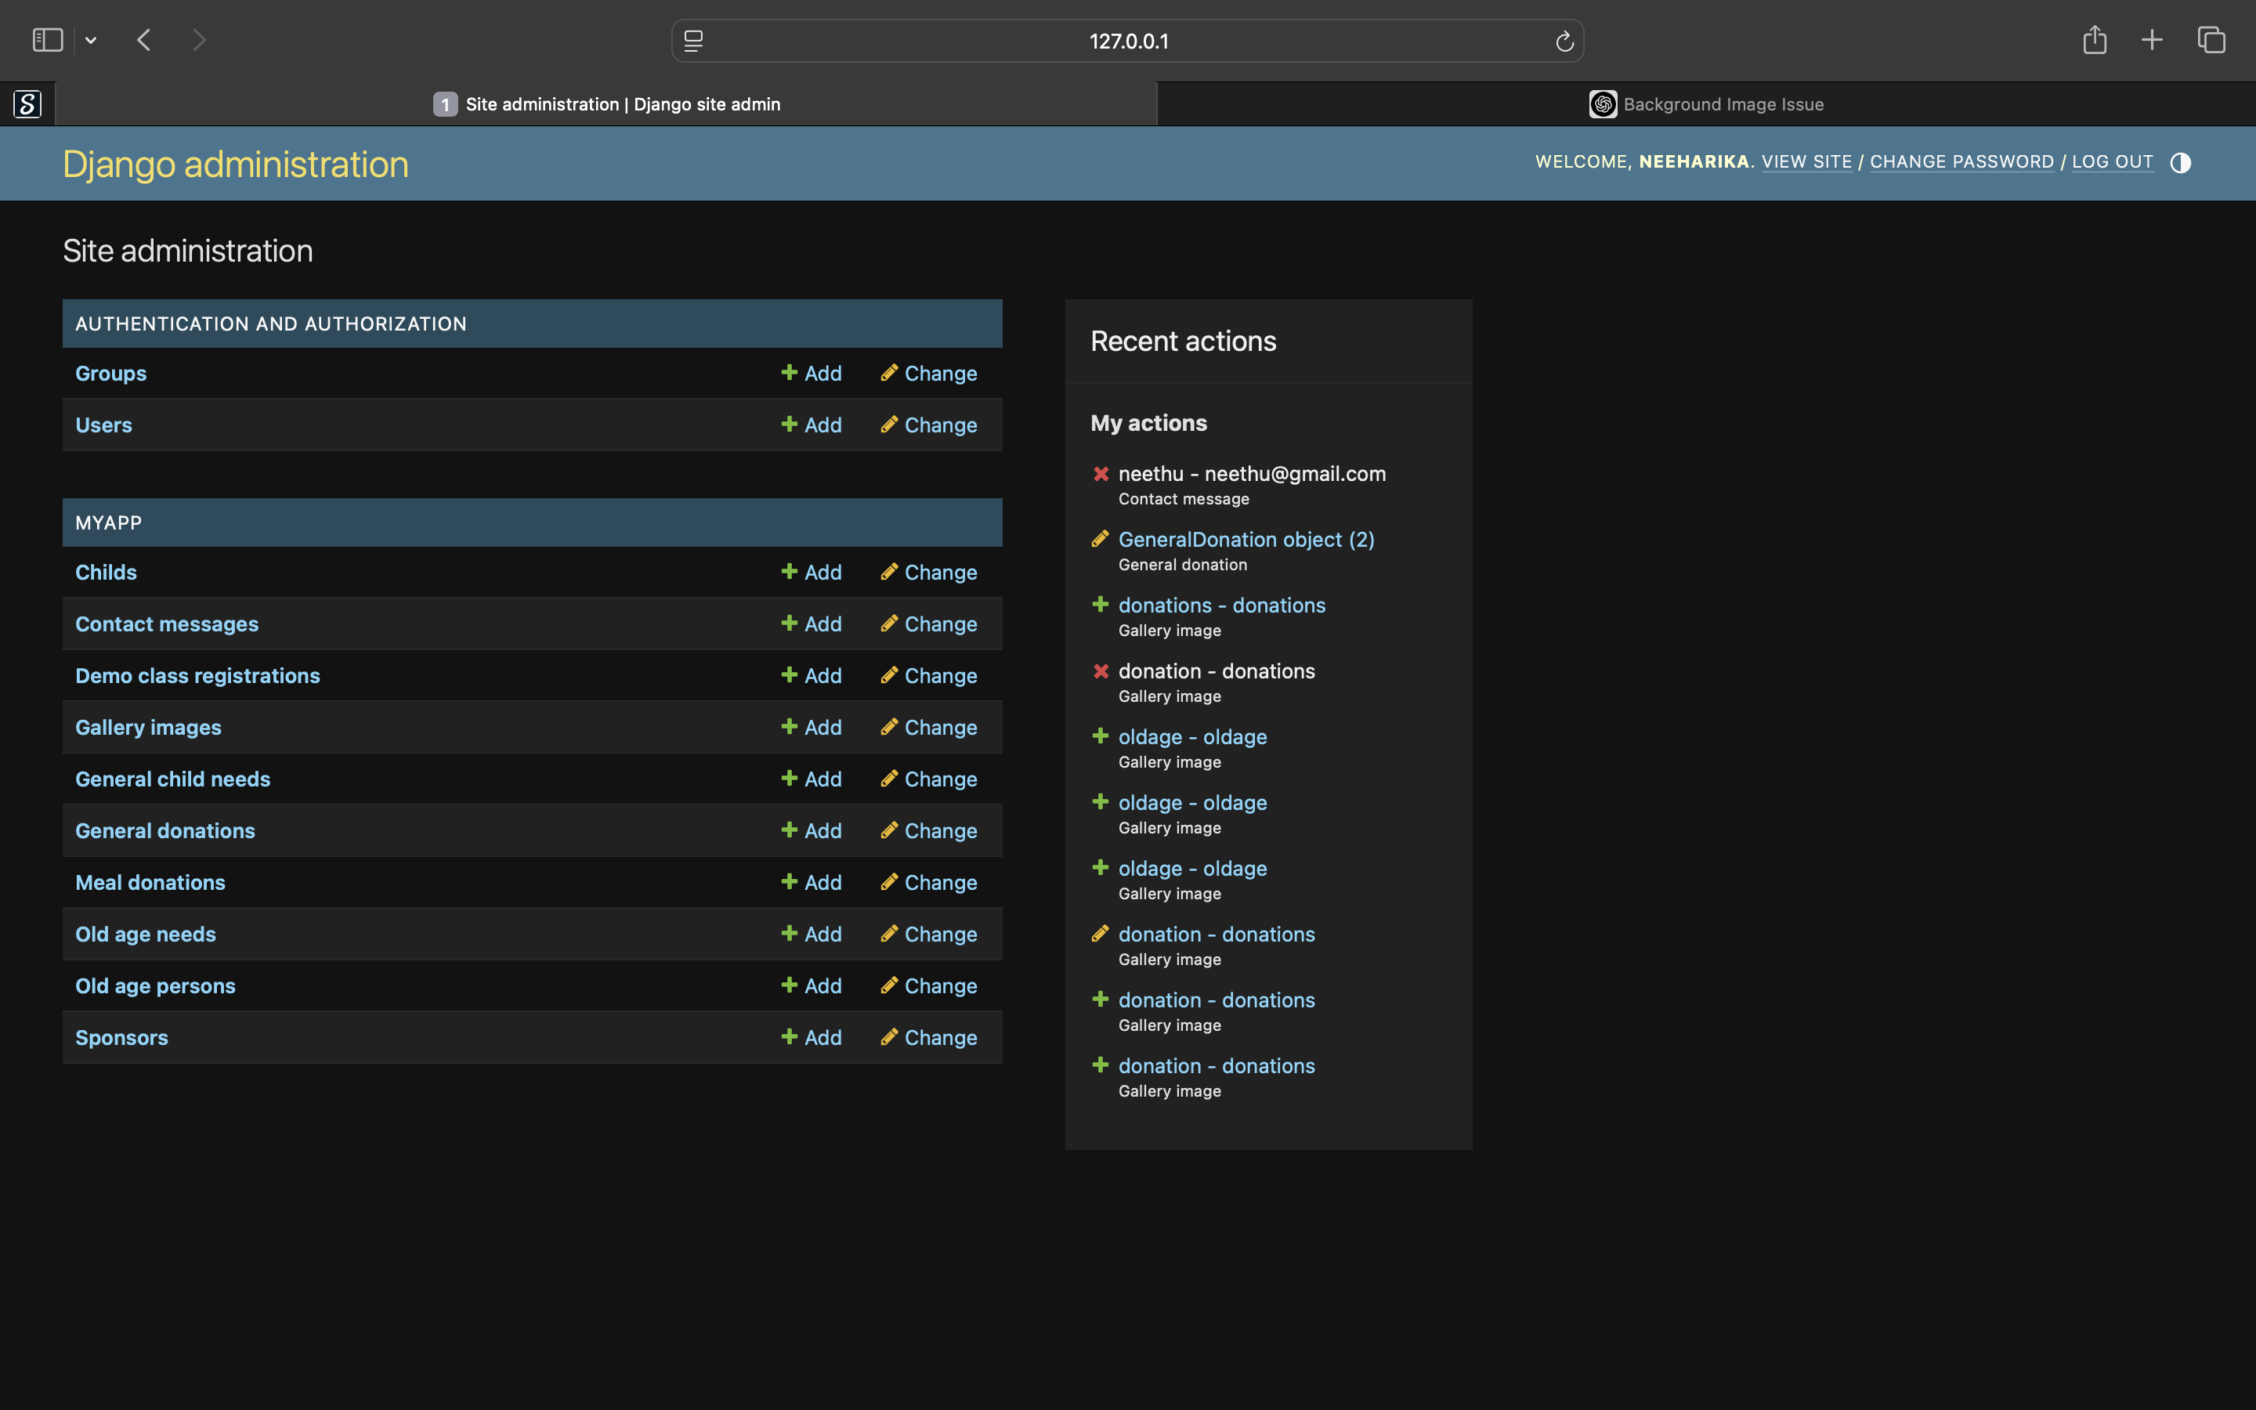Click the Authentication and Authorization section header
Viewport: 2256px width, 1410px height.
pos(270,324)
